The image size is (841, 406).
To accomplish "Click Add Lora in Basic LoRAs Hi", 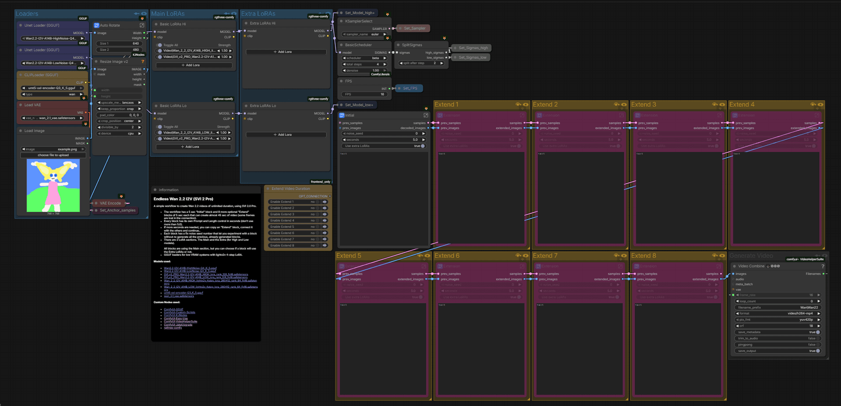I will 194,65.
